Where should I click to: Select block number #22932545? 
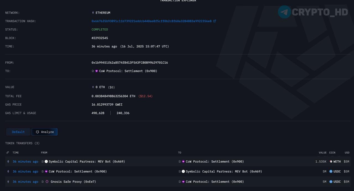tap(100, 38)
